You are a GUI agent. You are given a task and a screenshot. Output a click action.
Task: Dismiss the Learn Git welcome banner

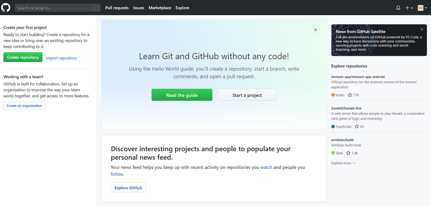[315, 30]
